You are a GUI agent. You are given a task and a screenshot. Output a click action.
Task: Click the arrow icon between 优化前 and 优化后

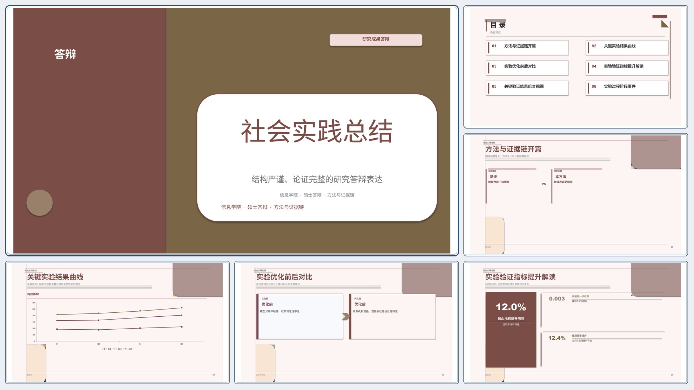coord(346,317)
